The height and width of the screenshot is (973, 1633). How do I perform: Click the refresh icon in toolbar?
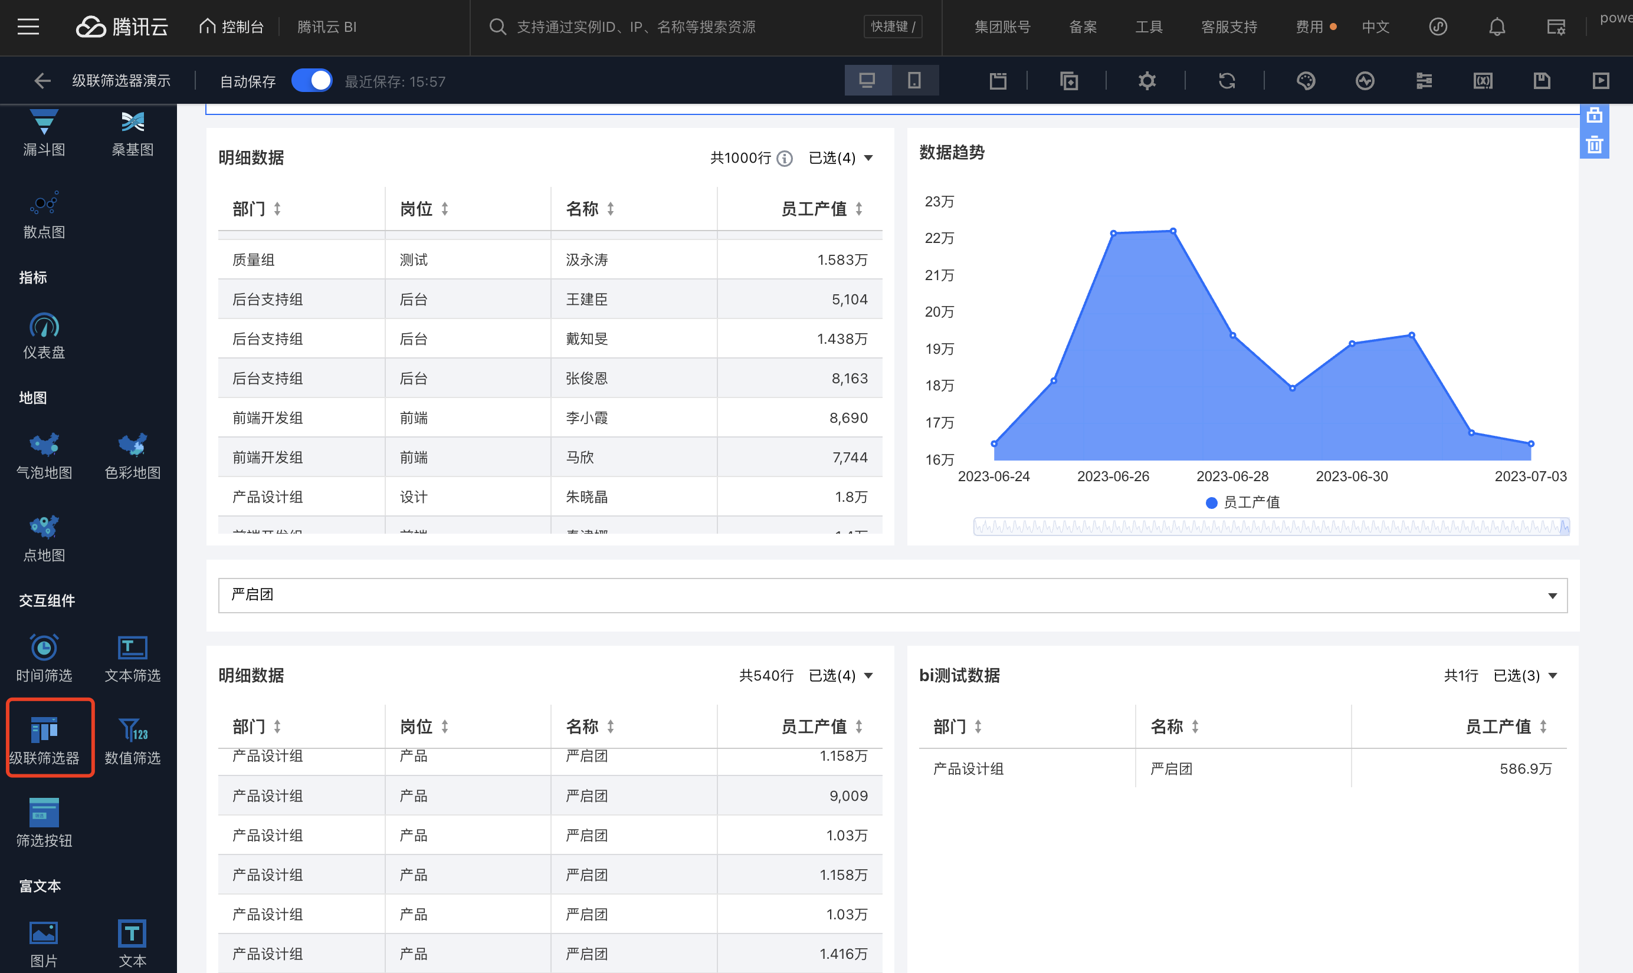(1227, 81)
